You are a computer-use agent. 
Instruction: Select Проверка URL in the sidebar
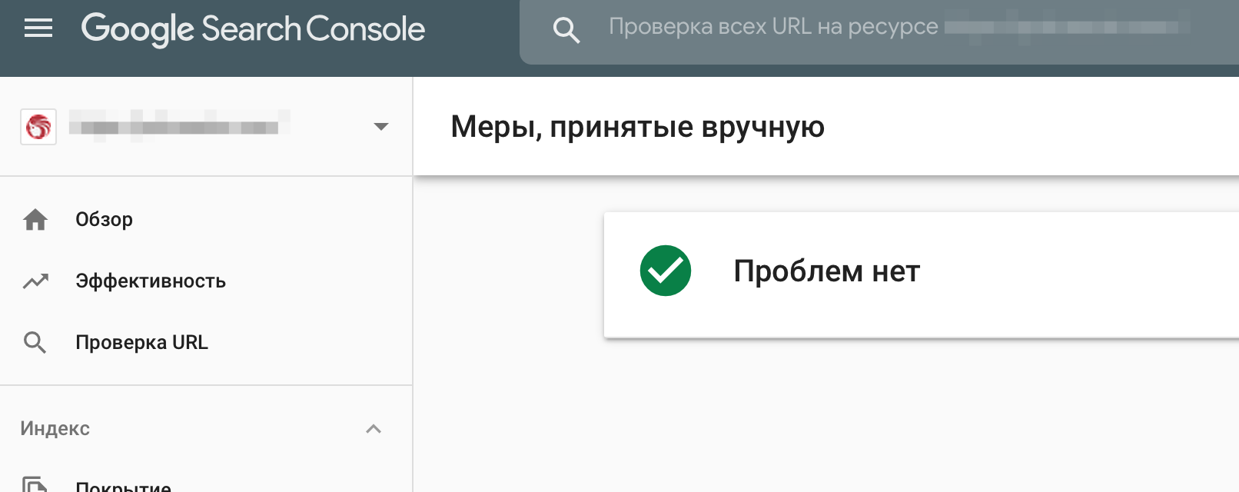coord(141,343)
